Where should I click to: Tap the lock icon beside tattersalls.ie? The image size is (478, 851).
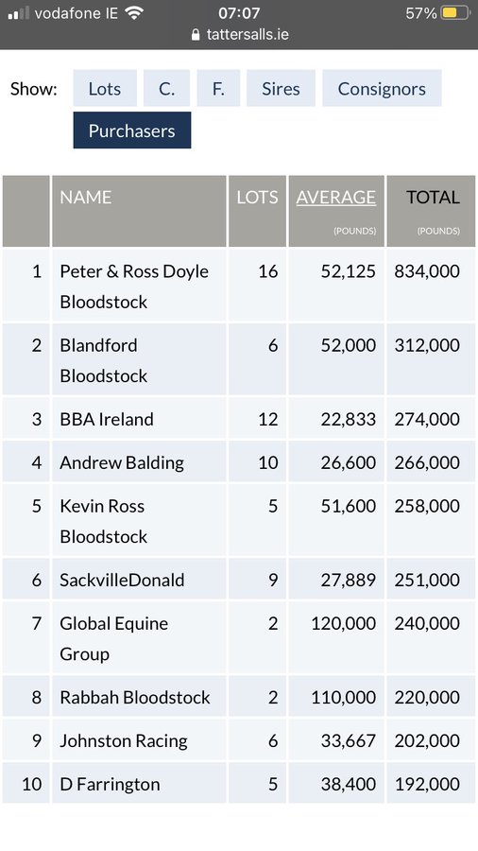(196, 35)
